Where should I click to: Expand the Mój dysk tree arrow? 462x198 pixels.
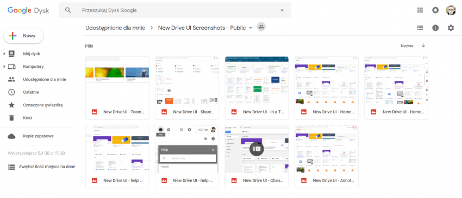pos(4,54)
